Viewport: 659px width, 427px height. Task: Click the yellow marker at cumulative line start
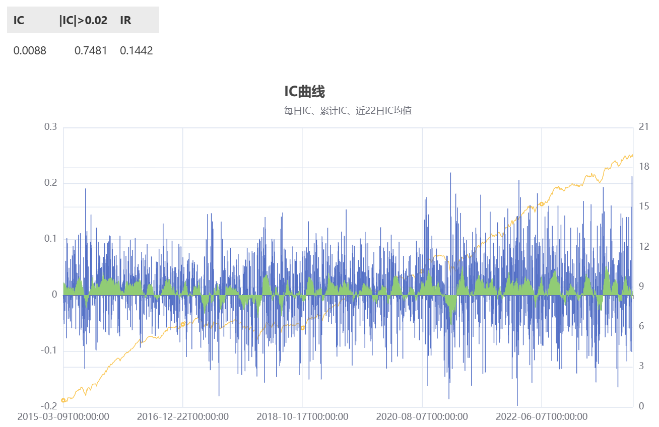[x=63, y=400]
